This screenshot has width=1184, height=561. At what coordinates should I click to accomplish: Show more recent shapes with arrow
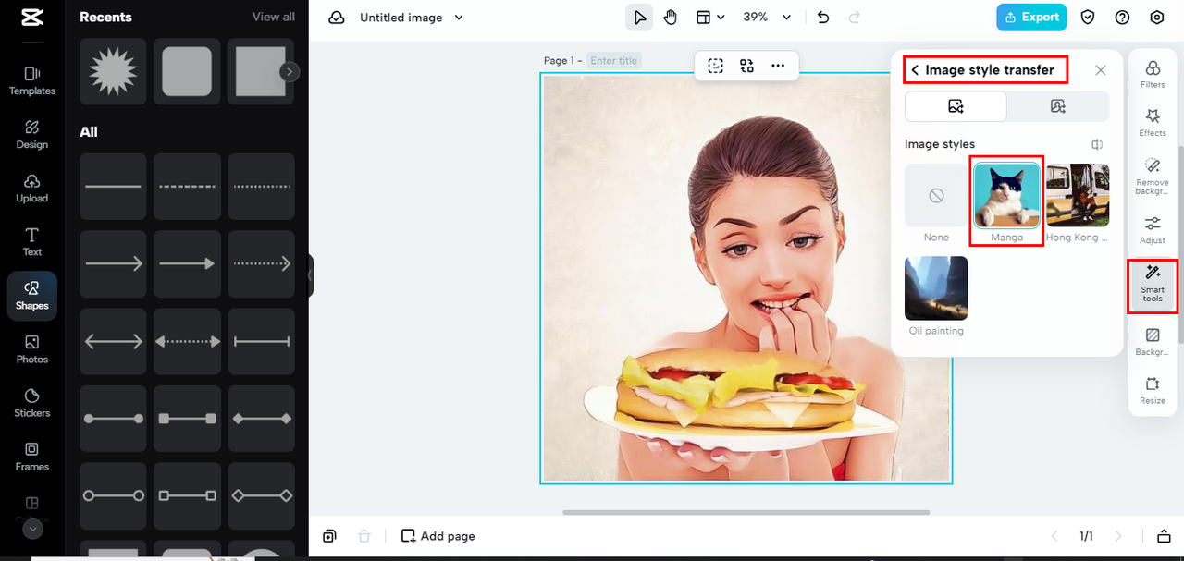coord(290,71)
